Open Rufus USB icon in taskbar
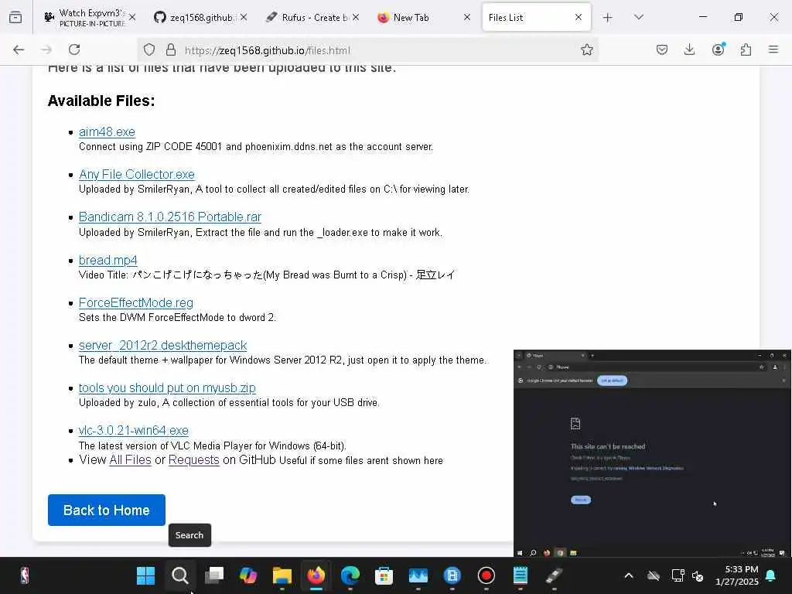The height and width of the screenshot is (594, 792). click(x=554, y=575)
